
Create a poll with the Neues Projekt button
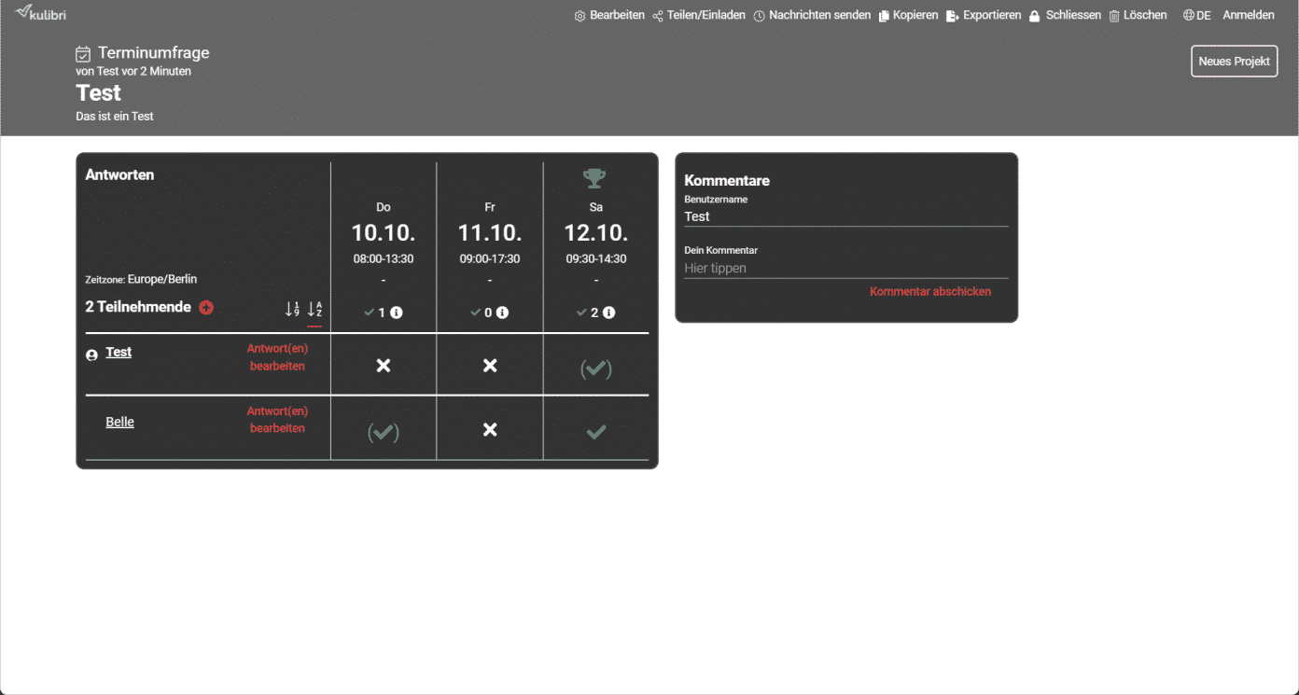(x=1234, y=61)
